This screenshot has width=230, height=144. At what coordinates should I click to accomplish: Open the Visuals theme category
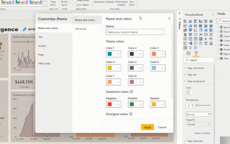42,46
